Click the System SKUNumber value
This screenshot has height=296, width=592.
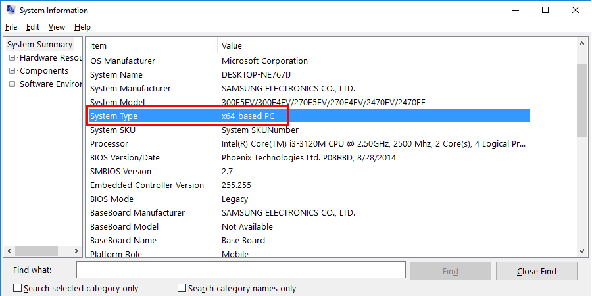[x=260, y=130]
